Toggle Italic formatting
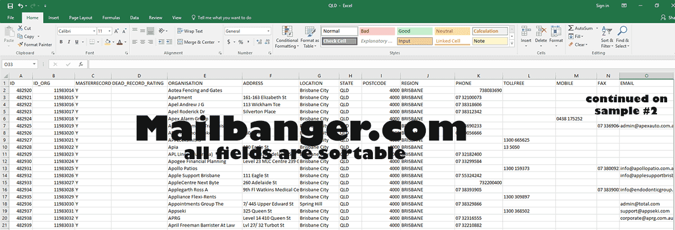 (69, 42)
